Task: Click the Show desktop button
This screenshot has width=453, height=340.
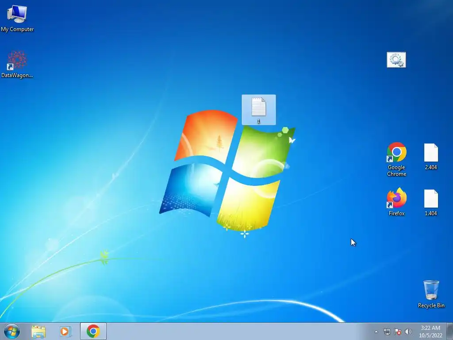Action: tap(450, 331)
